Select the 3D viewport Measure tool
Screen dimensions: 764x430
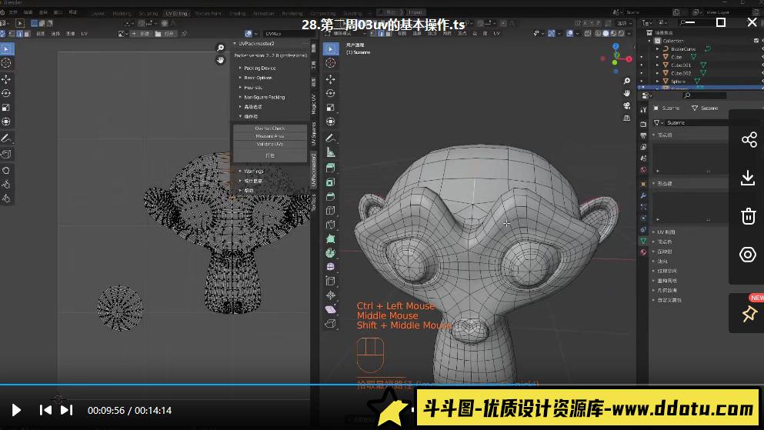coord(330,152)
